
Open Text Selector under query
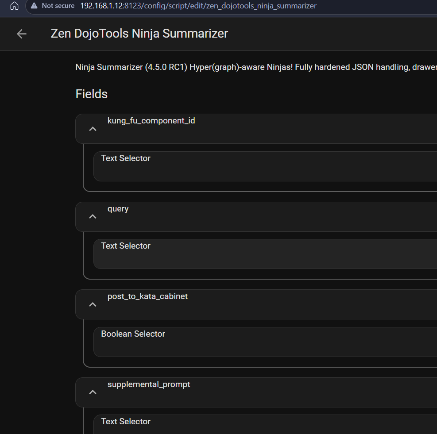pos(265,254)
